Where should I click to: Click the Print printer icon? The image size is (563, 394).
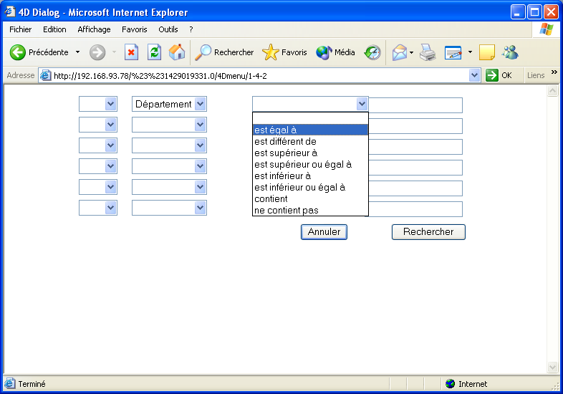coord(428,52)
